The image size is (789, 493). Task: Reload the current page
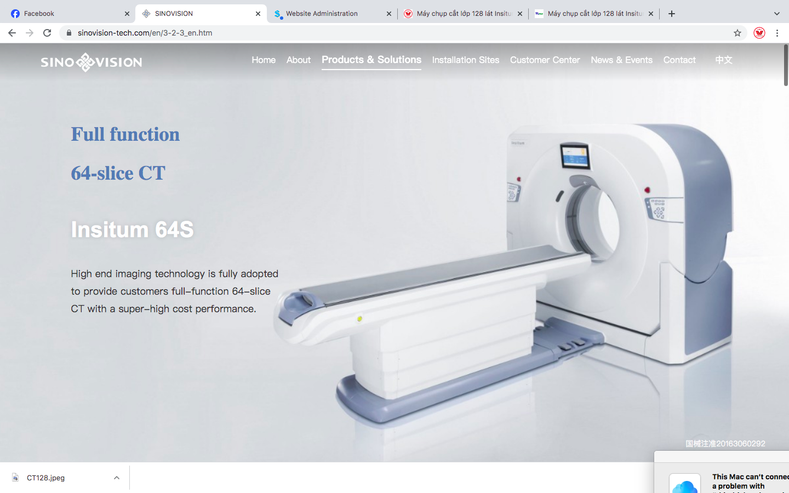click(x=47, y=33)
